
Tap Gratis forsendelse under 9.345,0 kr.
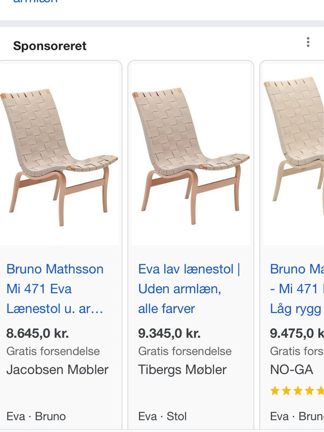click(185, 351)
